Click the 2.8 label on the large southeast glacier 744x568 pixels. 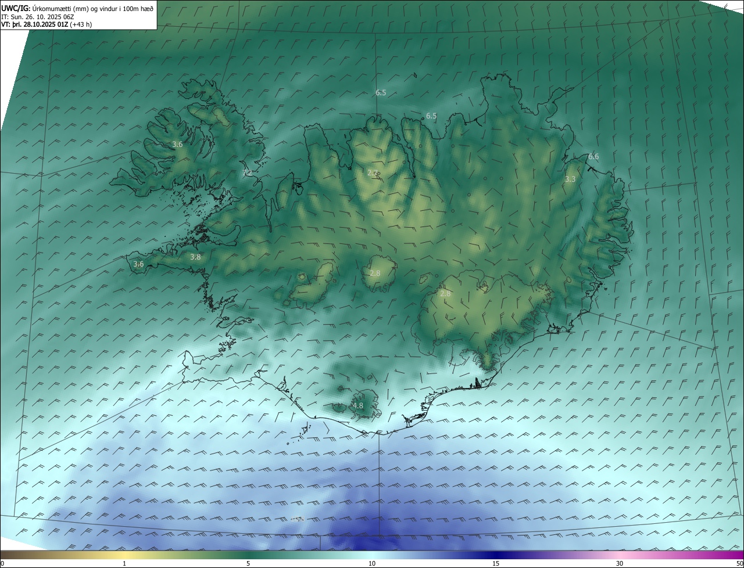(x=445, y=294)
